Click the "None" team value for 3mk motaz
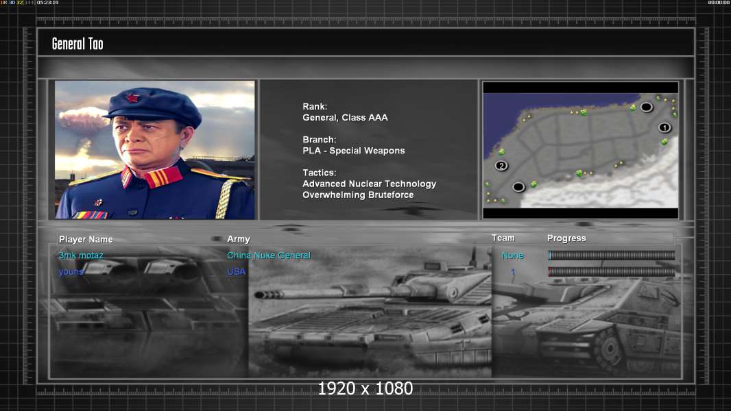Image resolution: width=731 pixels, height=411 pixels. coord(512,256)
